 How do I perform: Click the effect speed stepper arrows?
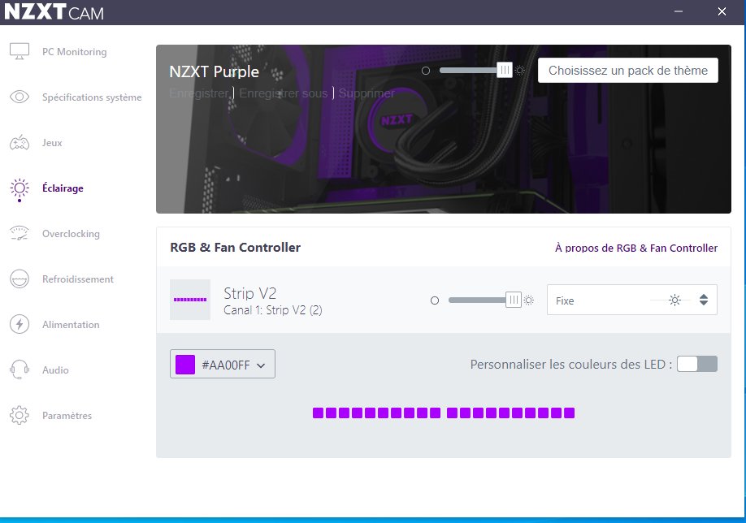pyautogui.click(x=704, y=300)
